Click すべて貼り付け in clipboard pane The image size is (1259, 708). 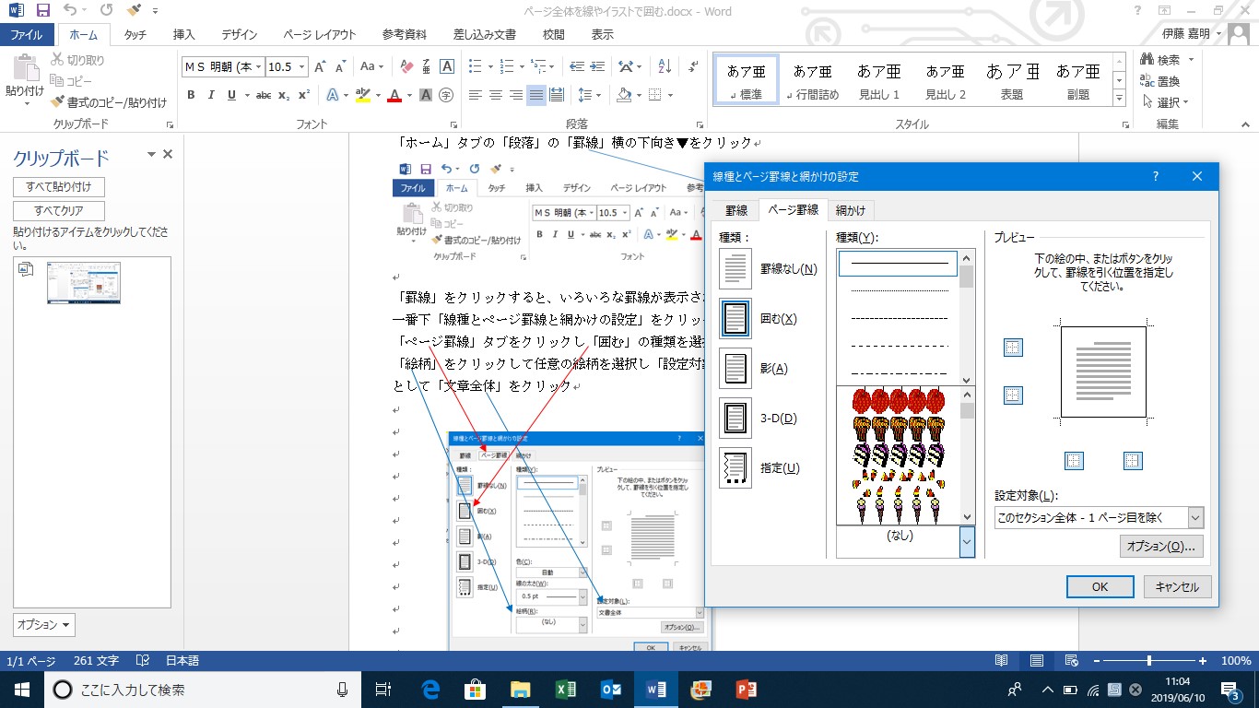tap(59, 187)
